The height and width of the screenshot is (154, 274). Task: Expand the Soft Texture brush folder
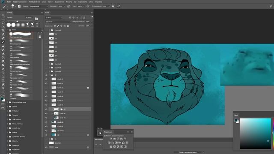click(x=8, y=120)
